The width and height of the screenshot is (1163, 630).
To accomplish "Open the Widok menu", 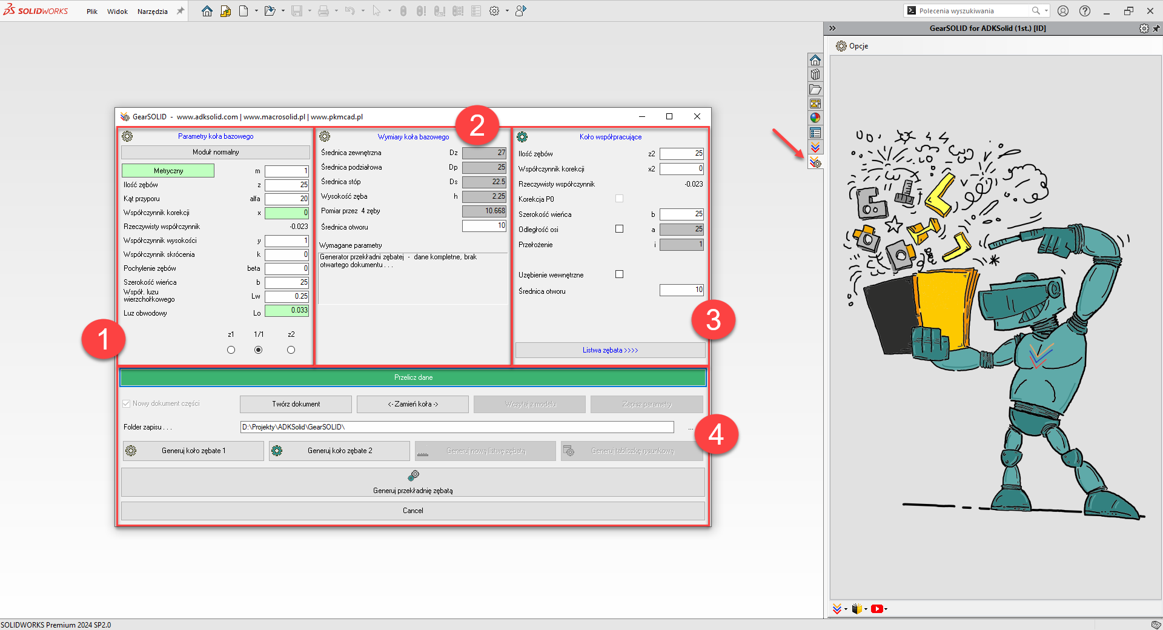I will 118,12.
